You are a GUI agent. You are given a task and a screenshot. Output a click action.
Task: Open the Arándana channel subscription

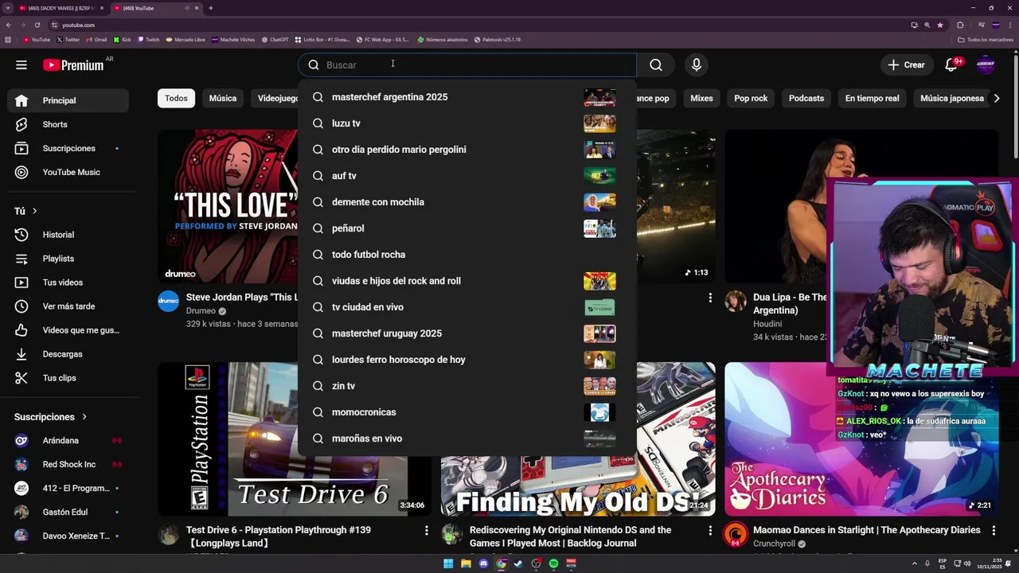point(68,441)
